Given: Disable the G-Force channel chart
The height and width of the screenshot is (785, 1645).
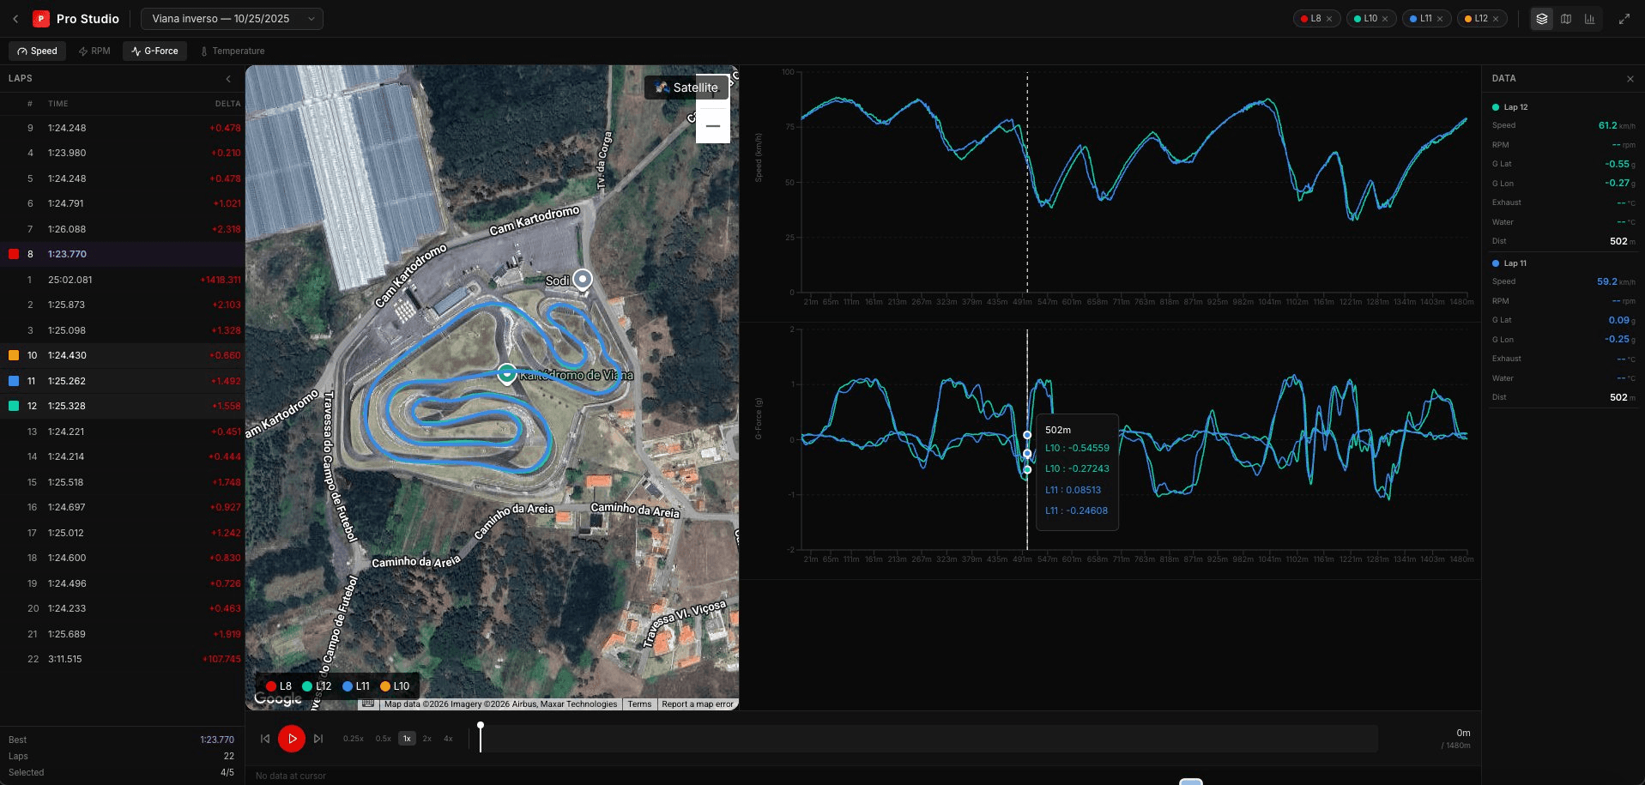Looking at the screenshot, I should click(154, 51).
